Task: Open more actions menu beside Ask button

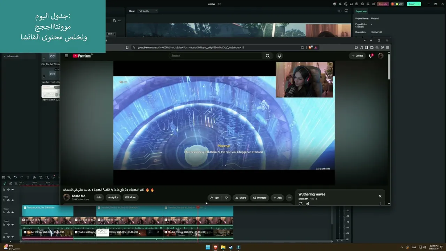Action: coord(289,198)
